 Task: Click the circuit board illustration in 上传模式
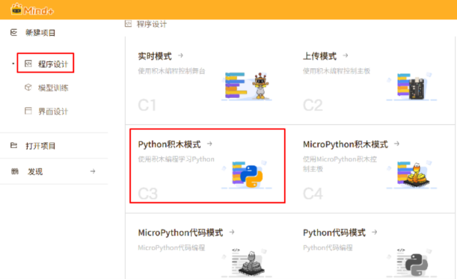[415, 87]
